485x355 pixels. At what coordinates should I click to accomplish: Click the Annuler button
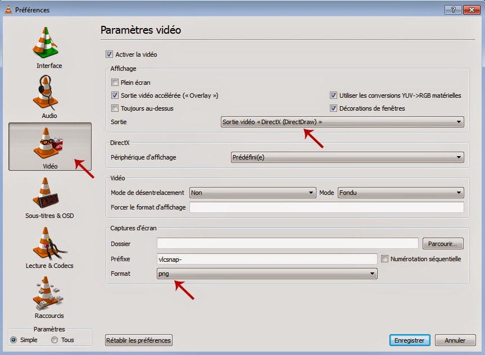[455, 340]
